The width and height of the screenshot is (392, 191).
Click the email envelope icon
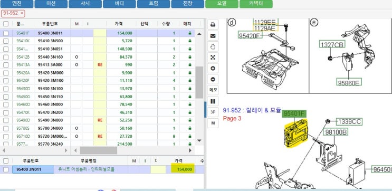coord(213,36)
